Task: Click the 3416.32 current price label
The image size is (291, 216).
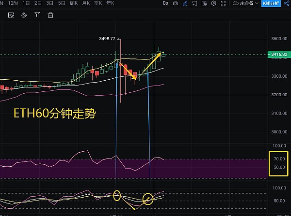Action: coord(276,55)
